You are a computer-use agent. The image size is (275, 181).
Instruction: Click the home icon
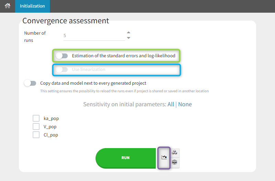click(x=7, y=6)
